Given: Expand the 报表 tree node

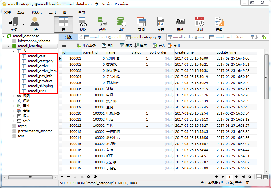Looking at the screenshot, I should tap(14, 116).
